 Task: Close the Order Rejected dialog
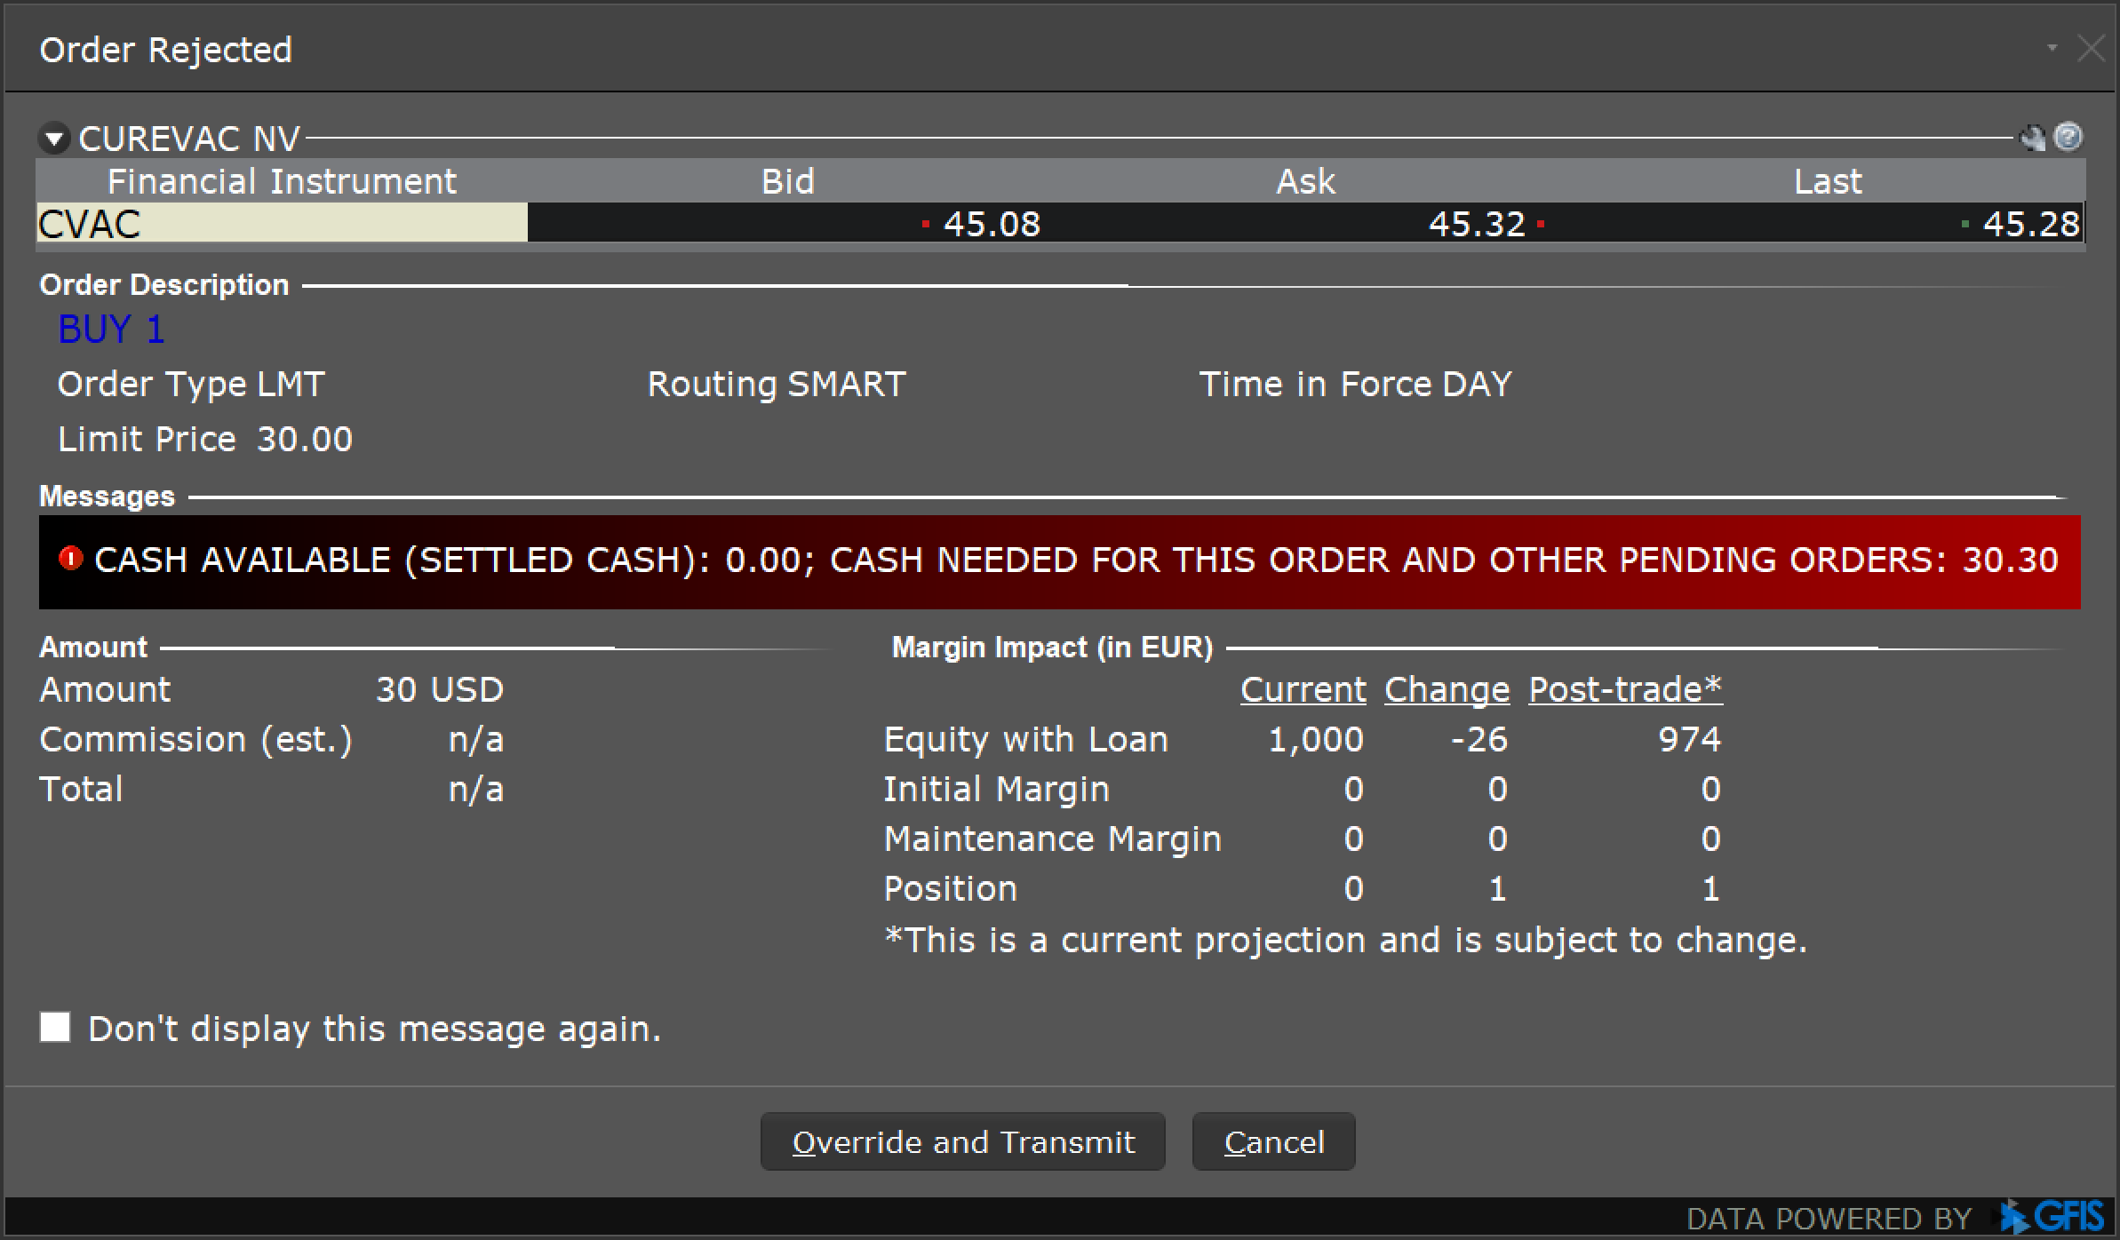point(2091,49)
